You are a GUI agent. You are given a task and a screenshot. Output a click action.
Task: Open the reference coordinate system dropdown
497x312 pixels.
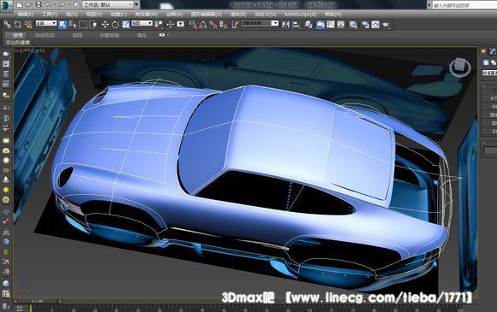(x=142, y=23)
